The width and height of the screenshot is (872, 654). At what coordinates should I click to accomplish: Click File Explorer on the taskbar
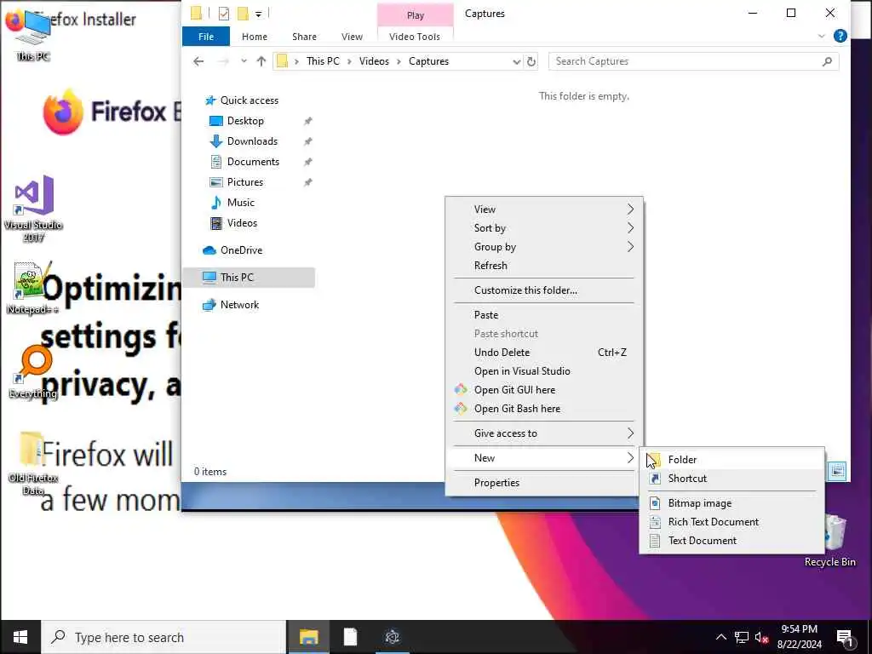(x=308, y=637)
